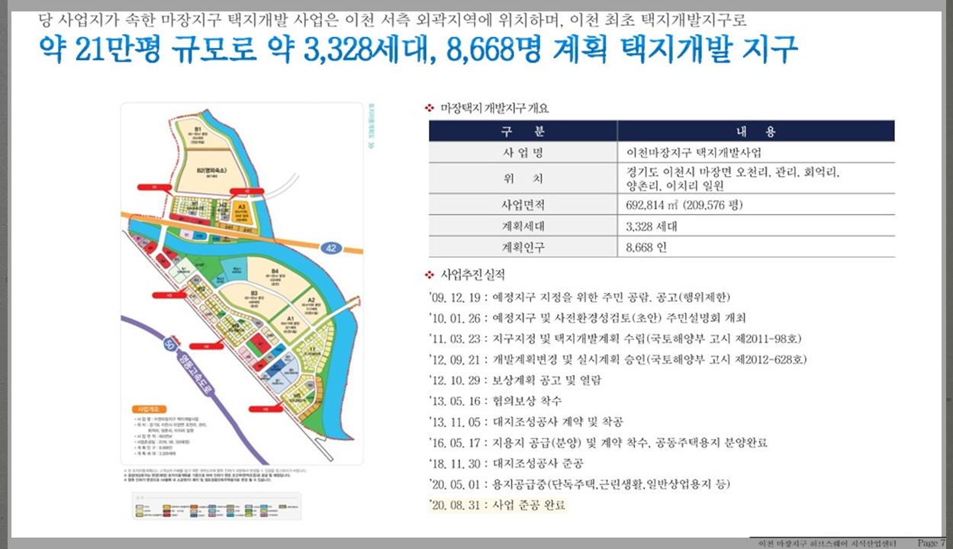Click the 계획세대 row label
This screenshot has width=953, height=549.
click(x=523, y=226)
